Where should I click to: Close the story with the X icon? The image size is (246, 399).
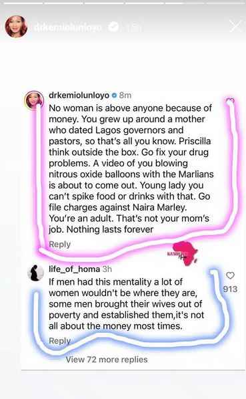point(235,26)
